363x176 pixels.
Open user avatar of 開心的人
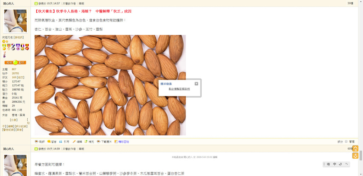coord(15,21)
